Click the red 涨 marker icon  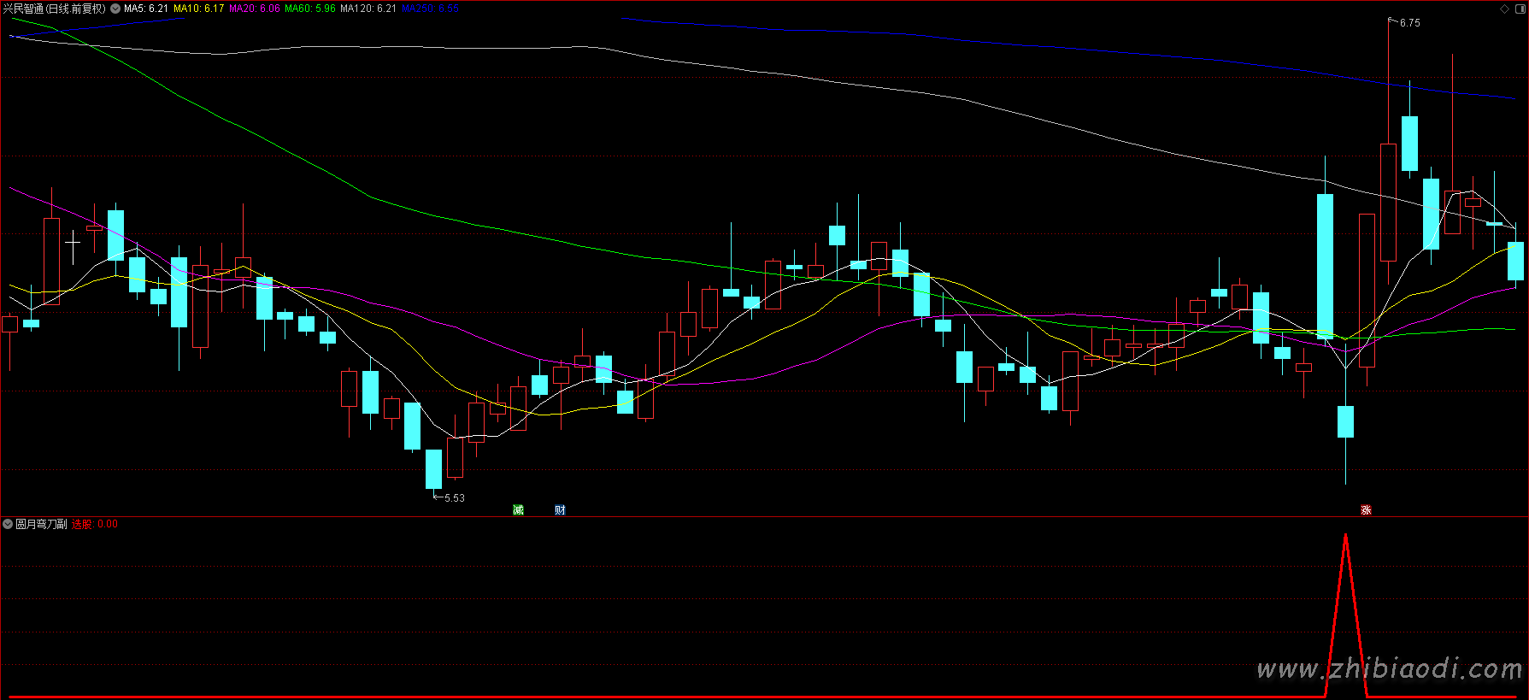1366,510
